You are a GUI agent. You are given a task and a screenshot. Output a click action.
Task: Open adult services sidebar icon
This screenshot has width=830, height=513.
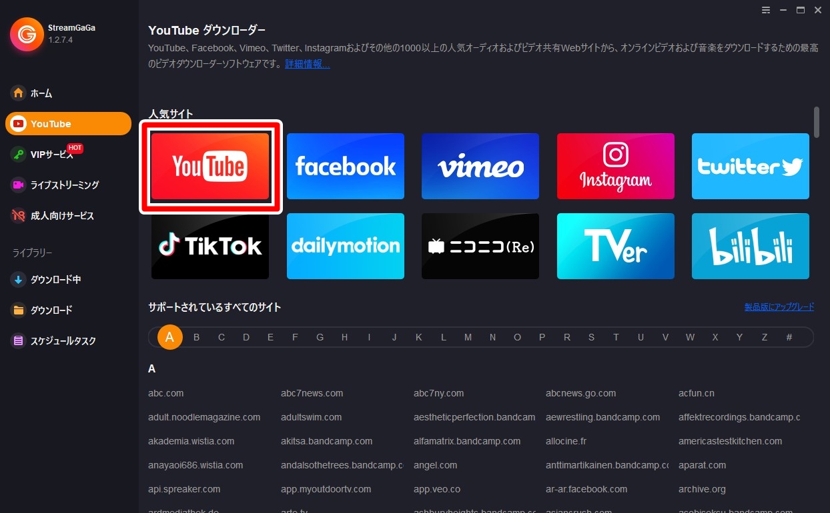pos(19,216)
